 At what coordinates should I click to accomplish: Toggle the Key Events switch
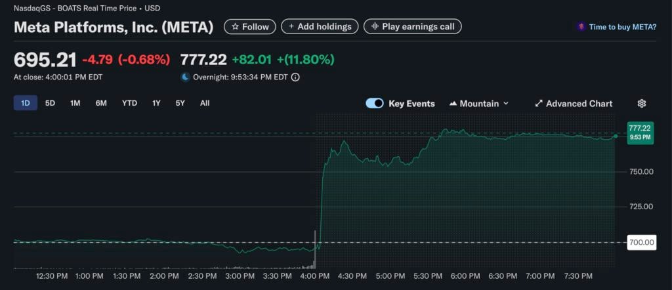tap(375, 103)
